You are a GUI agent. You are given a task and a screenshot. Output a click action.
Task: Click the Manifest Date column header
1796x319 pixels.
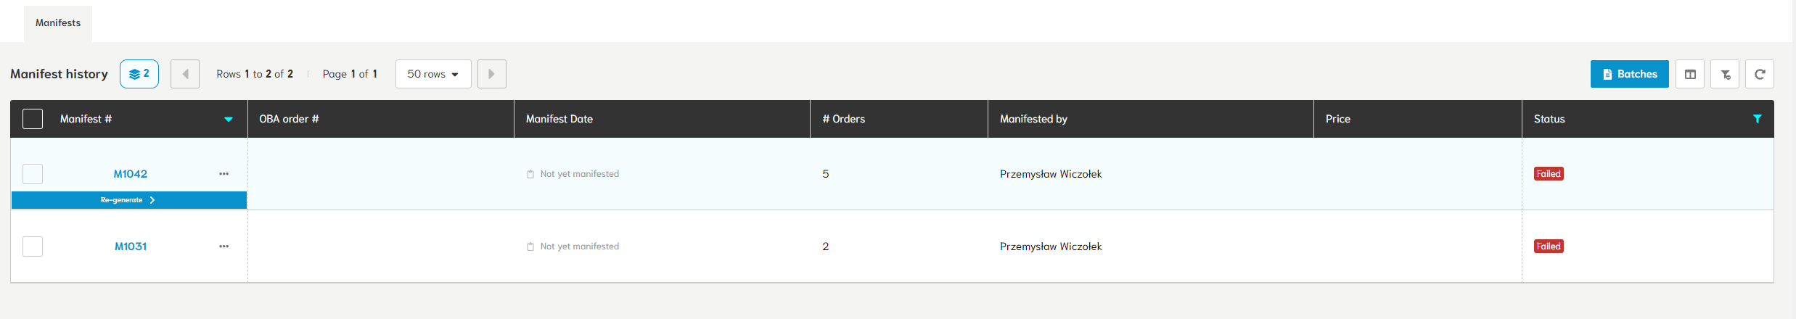pyautogui.click(x=559, y=119)
